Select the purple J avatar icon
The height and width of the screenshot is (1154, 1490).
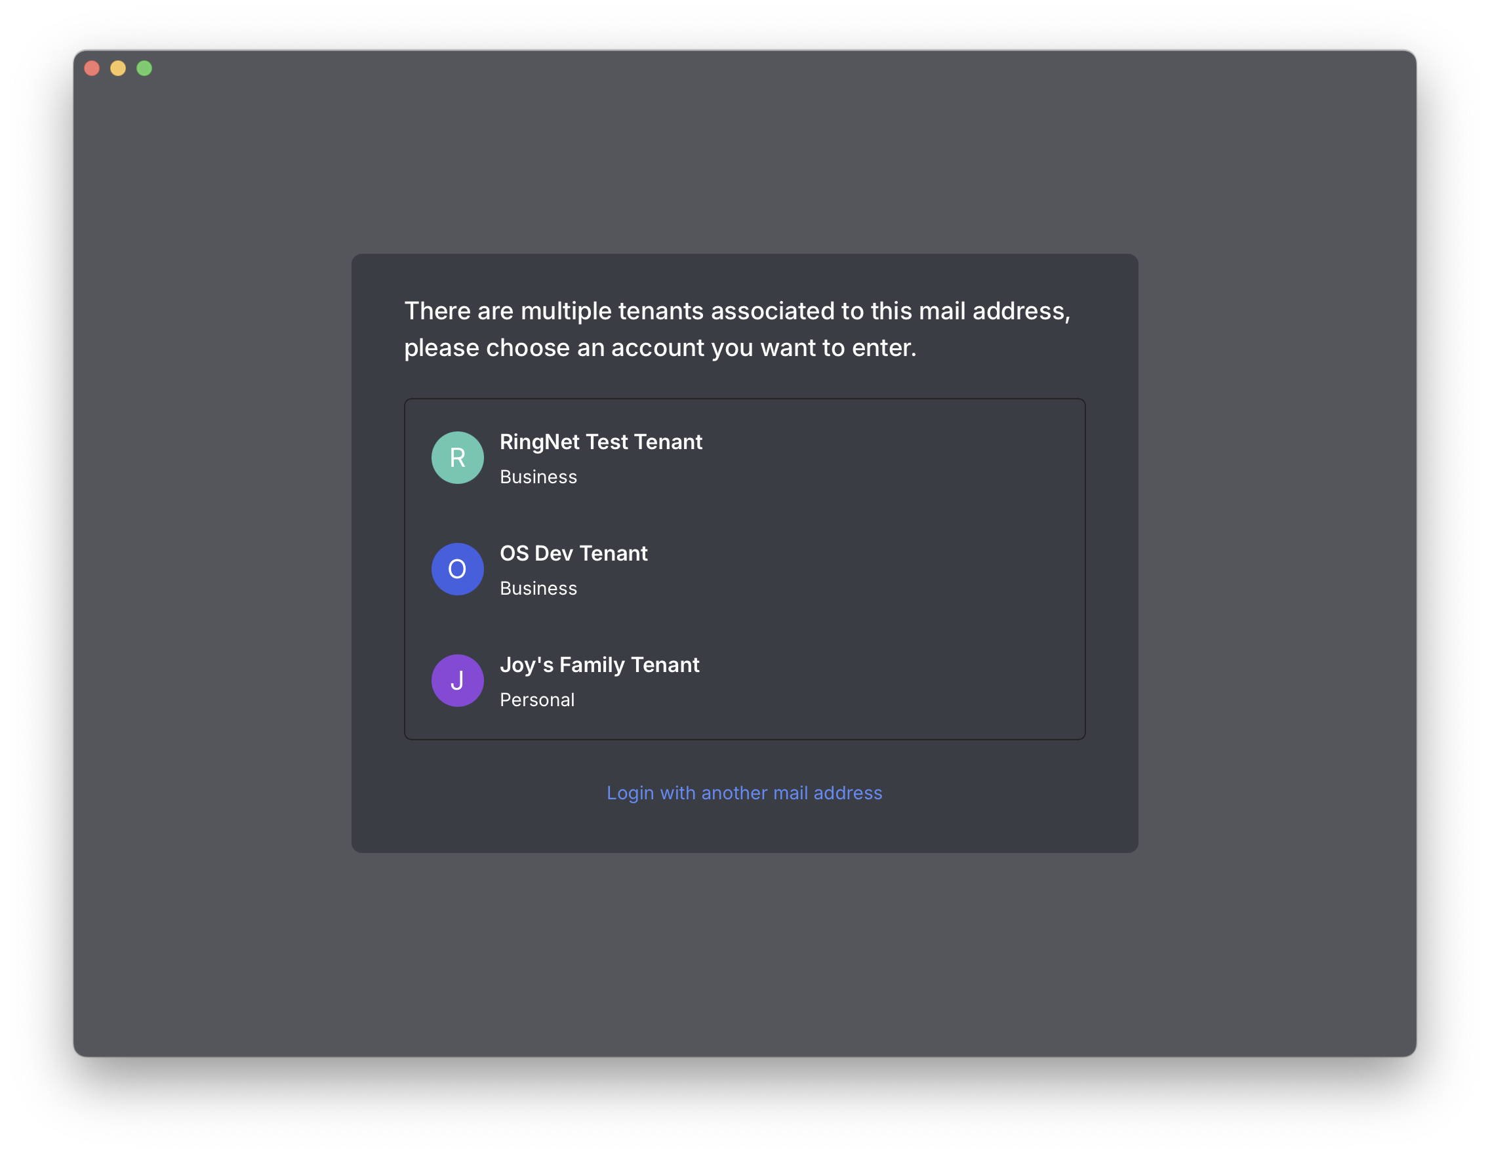coord(457,681)
